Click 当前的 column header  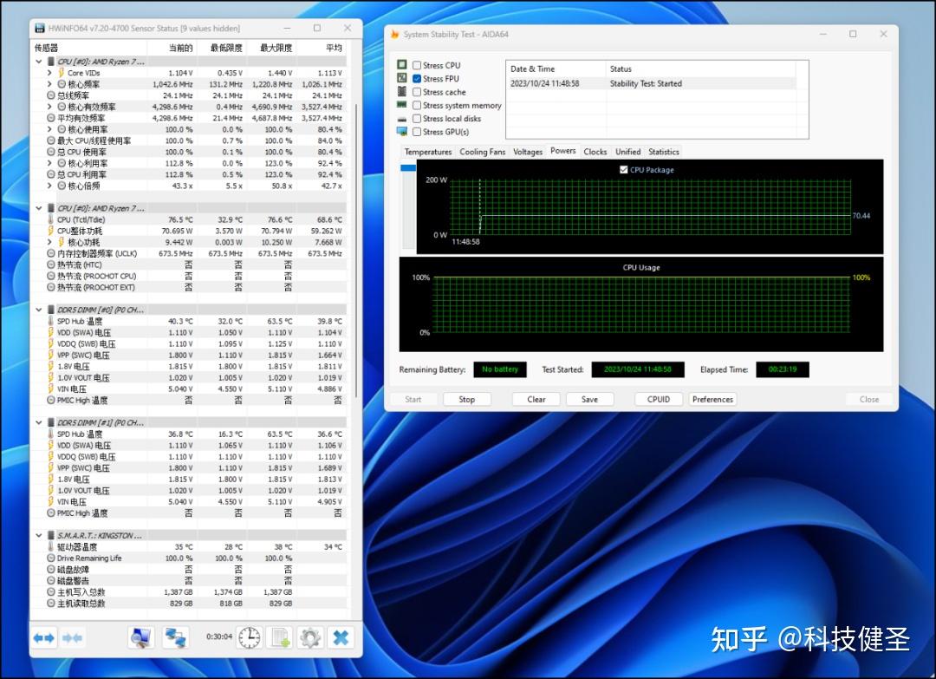click(x=172, y=48)
